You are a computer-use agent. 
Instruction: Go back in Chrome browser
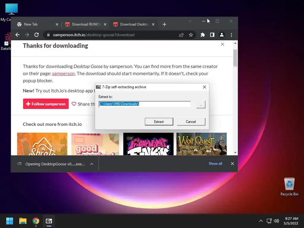18,35
